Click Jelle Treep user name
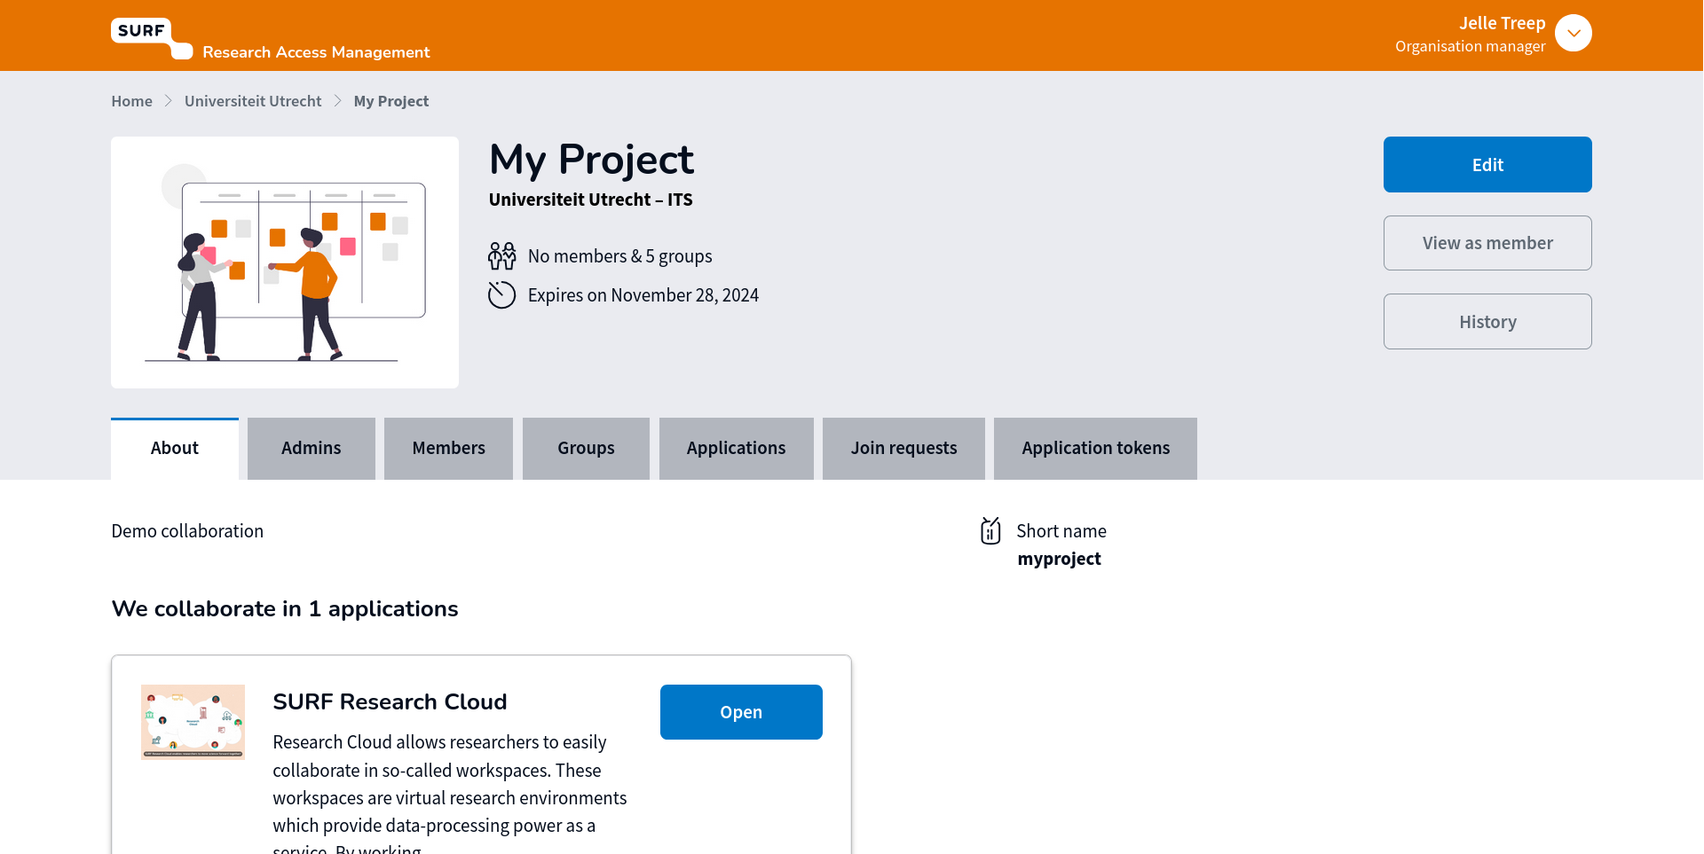 pos(1502,23)
